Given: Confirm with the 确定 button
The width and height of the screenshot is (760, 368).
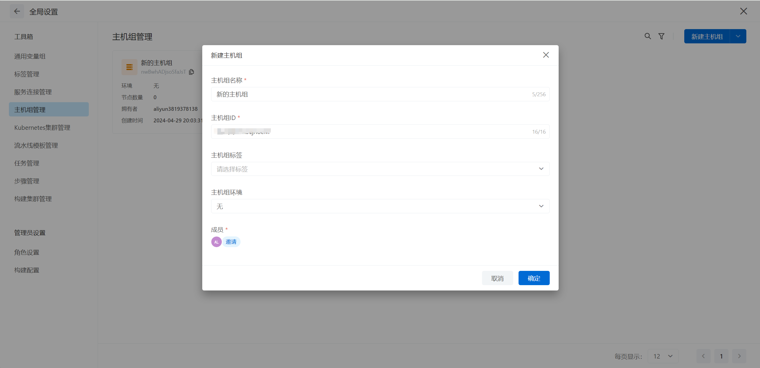Looking at the screenshot, I should click(x=534, y=278).
